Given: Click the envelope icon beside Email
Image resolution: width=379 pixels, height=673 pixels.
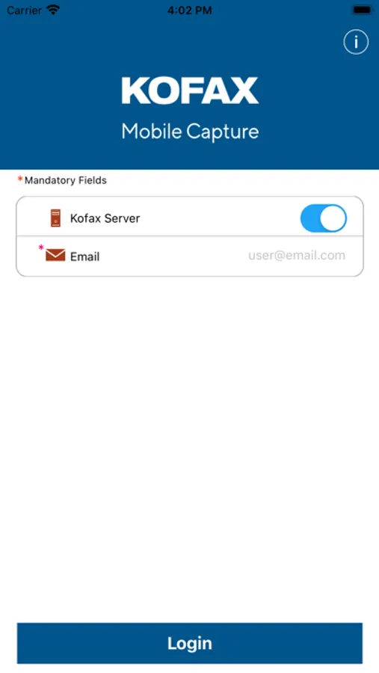Looking at the screenshot, I should click(x=55, y=255).
